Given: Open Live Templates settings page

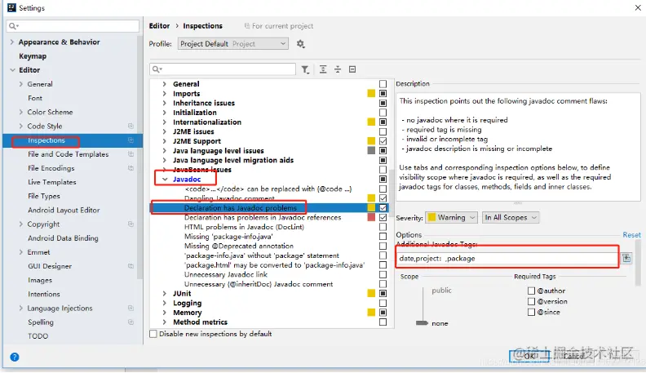Looking at the screenshot, I should [x=52, y=182].
